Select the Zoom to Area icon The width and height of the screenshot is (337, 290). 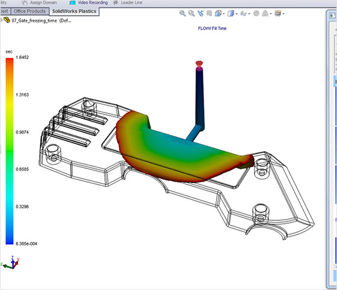(191, 13)
